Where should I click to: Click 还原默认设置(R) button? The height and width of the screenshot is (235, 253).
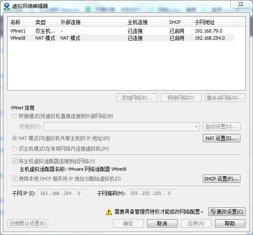(28, 223)
